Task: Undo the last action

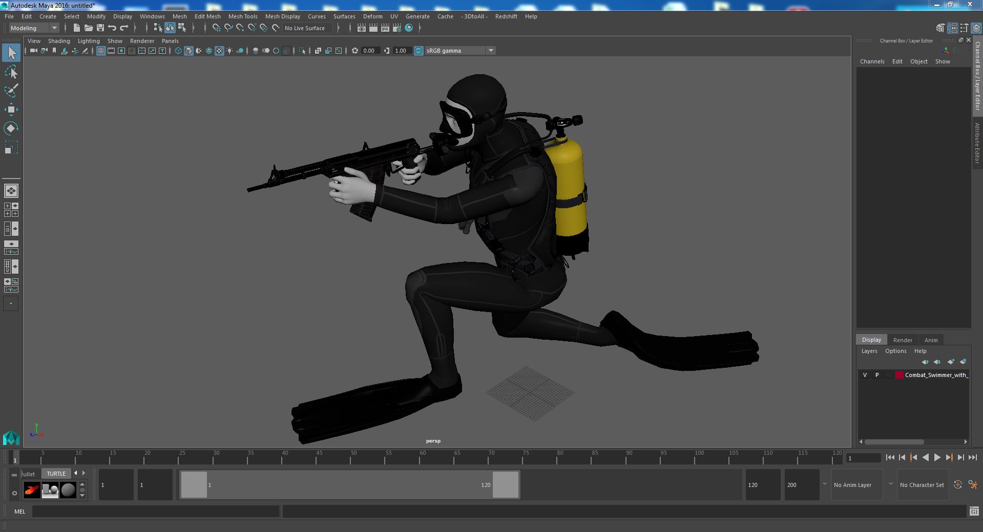Action: point(112,28)
